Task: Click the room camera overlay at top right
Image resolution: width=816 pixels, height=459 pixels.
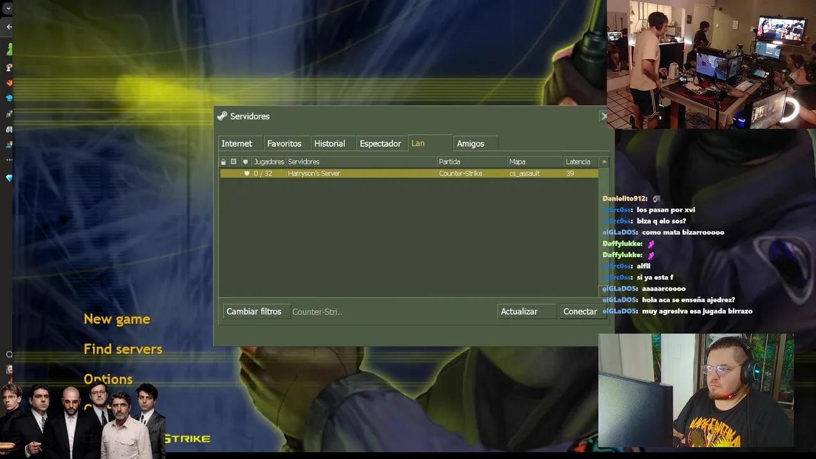Action: [711, 64]
